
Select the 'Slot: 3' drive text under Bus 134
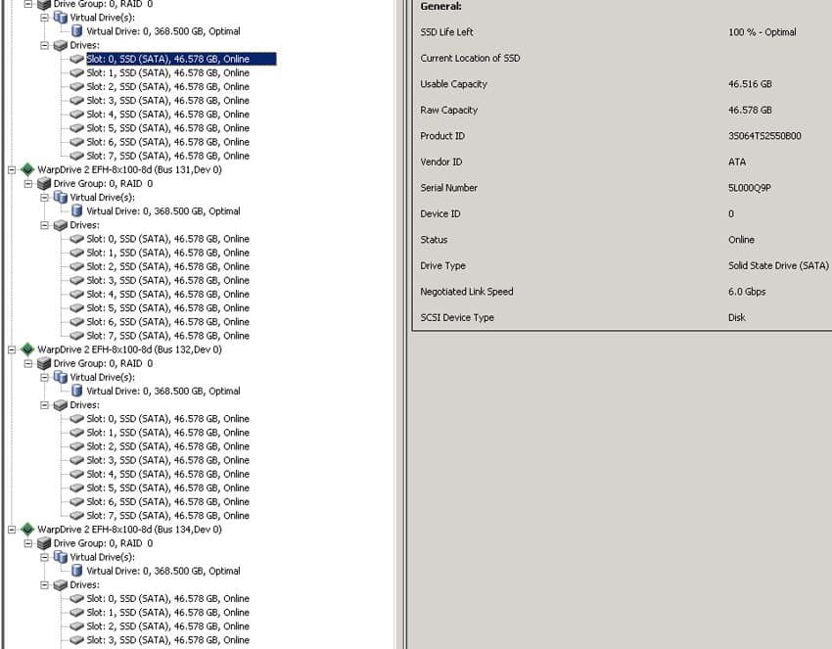click(167, 640)
